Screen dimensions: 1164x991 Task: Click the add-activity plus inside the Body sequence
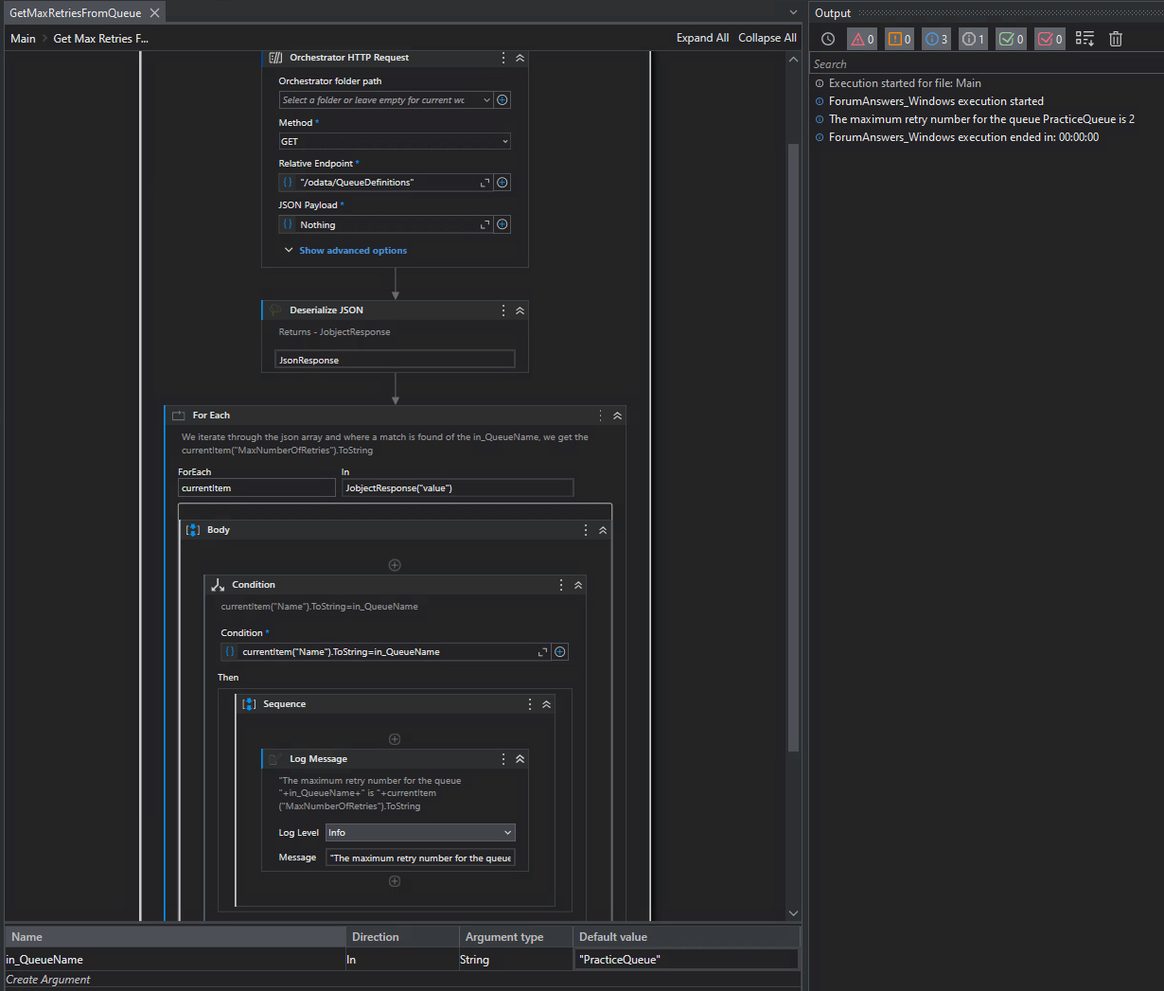[x=395, y=564]
